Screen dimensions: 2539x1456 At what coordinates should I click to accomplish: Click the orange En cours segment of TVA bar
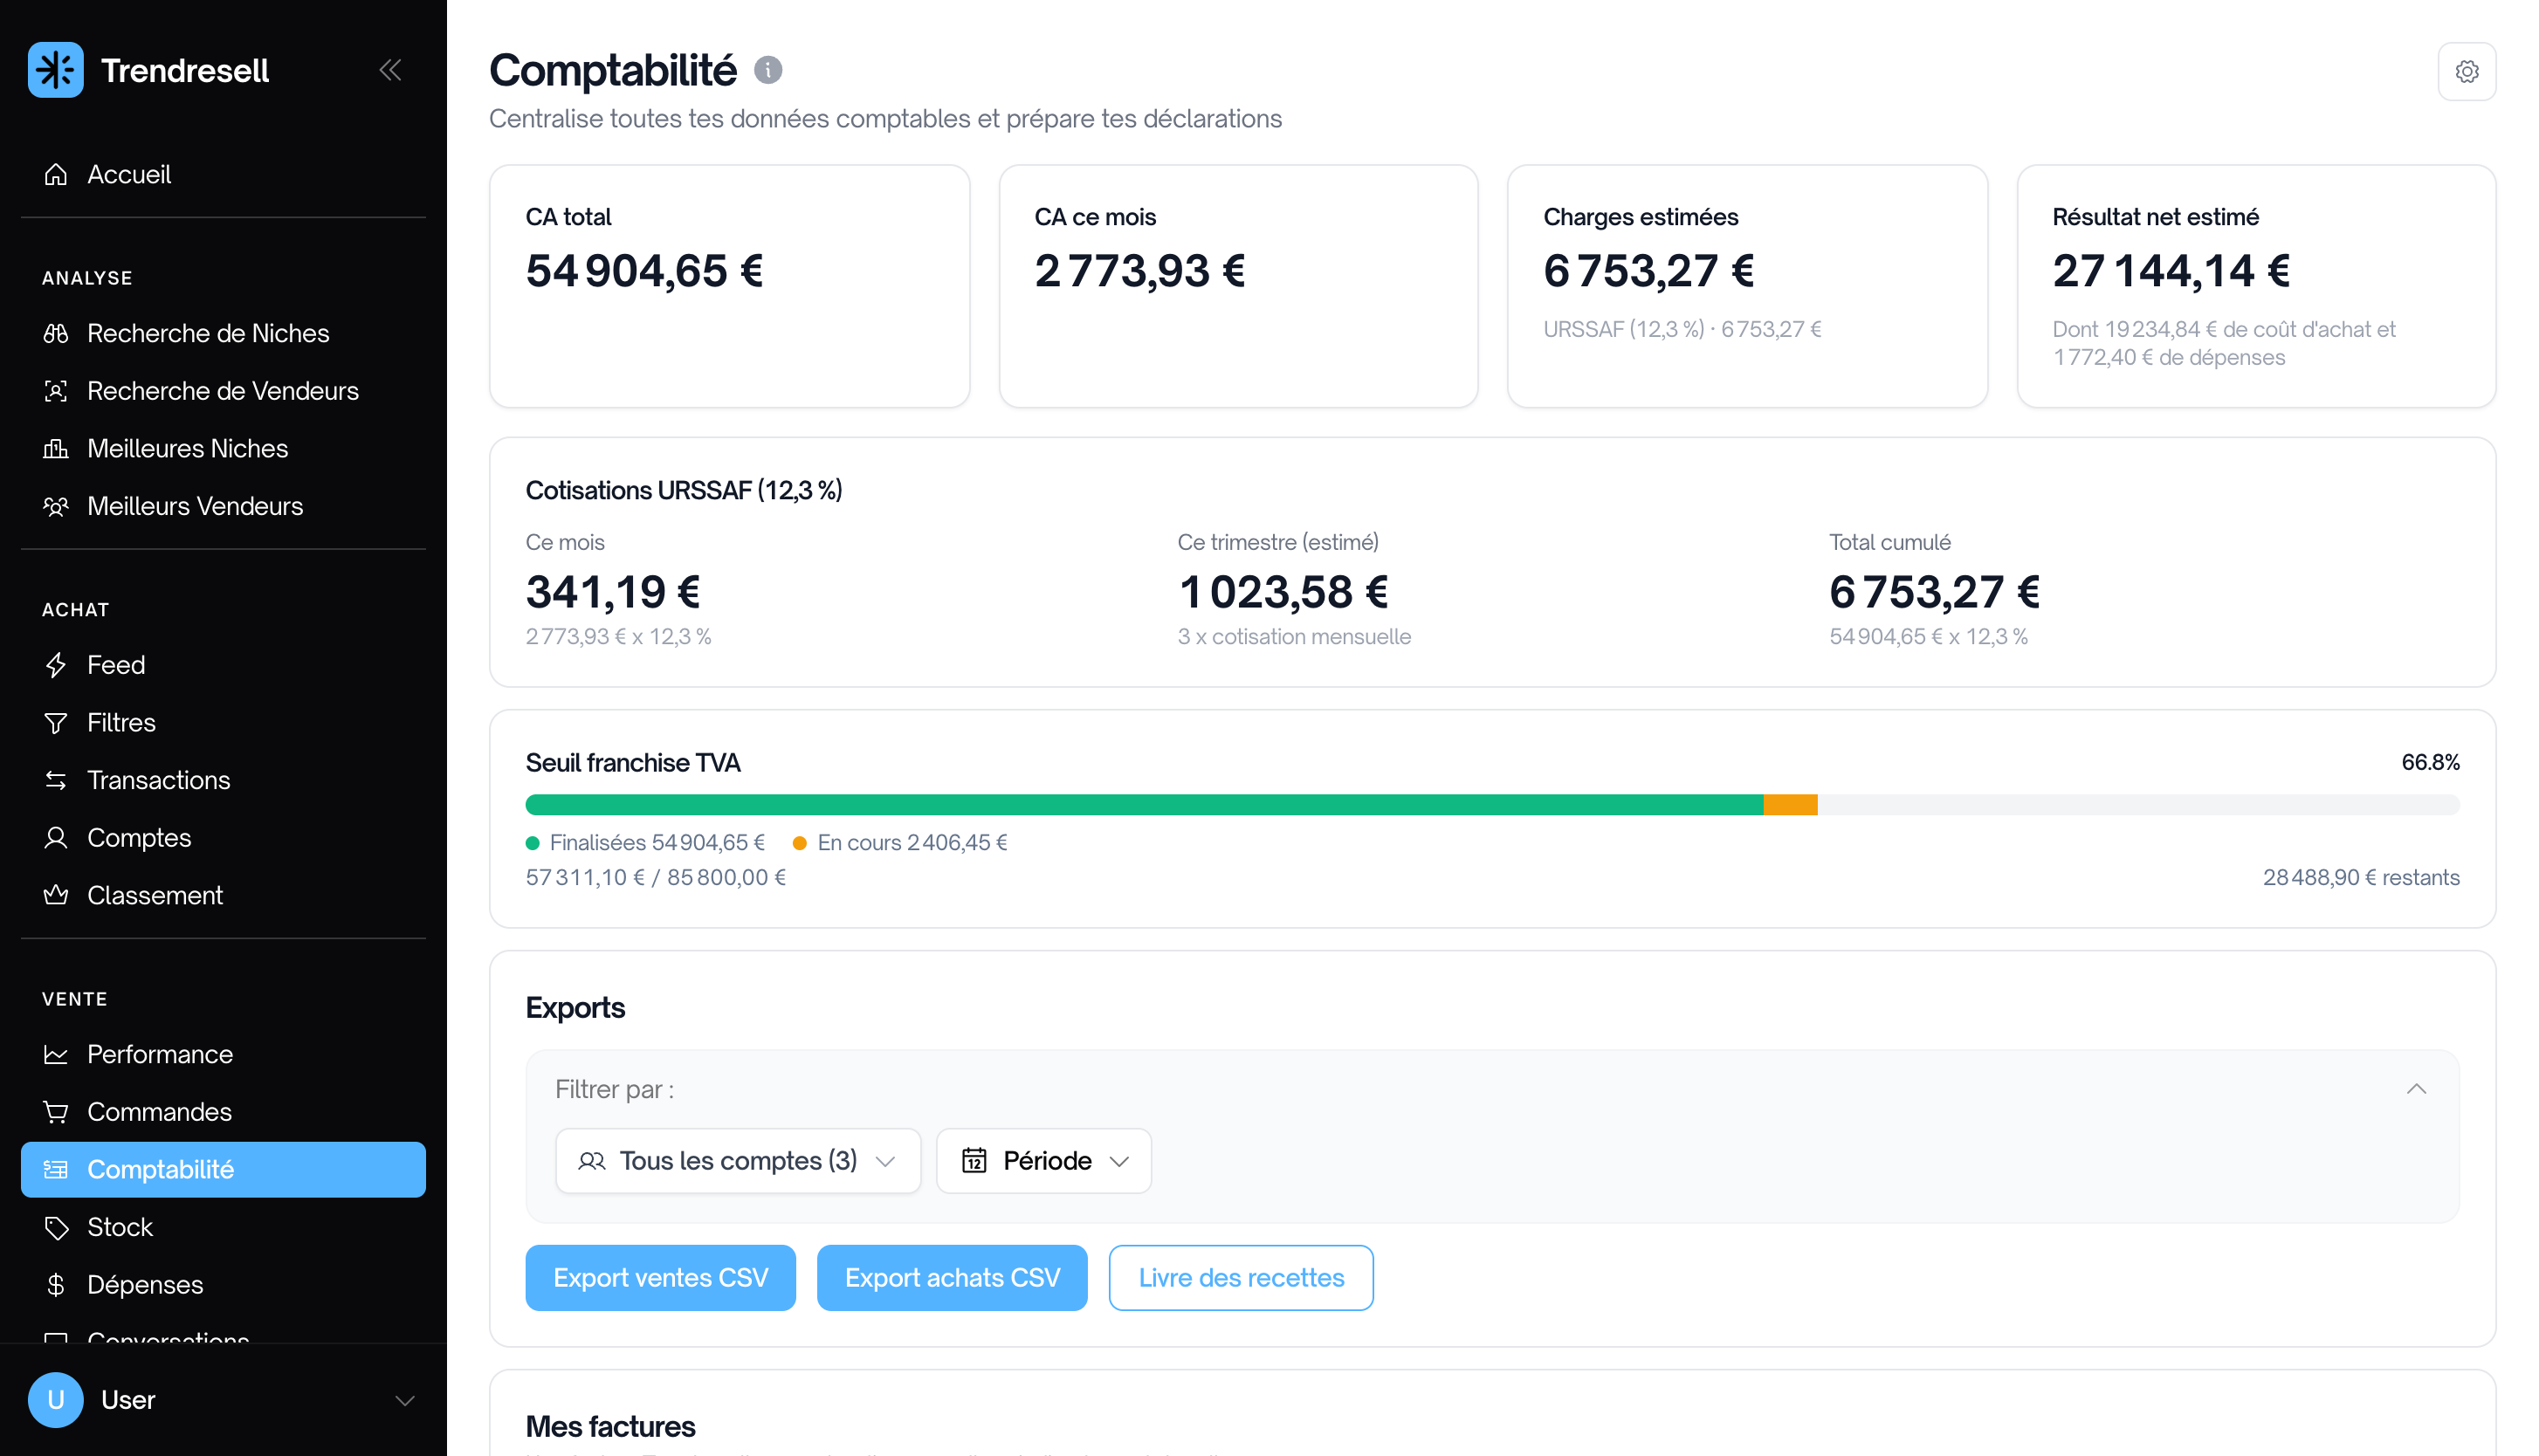pos(1790,805)
